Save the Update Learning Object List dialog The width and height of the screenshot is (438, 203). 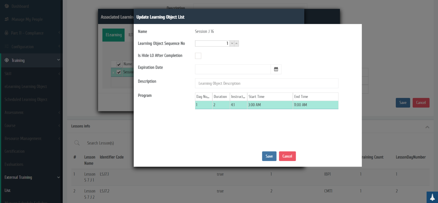[x=269, y=156]
